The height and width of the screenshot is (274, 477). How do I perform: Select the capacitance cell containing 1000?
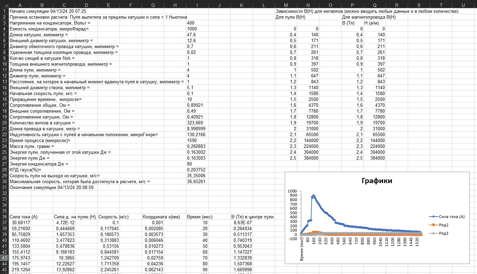click(x=197, y=29)
